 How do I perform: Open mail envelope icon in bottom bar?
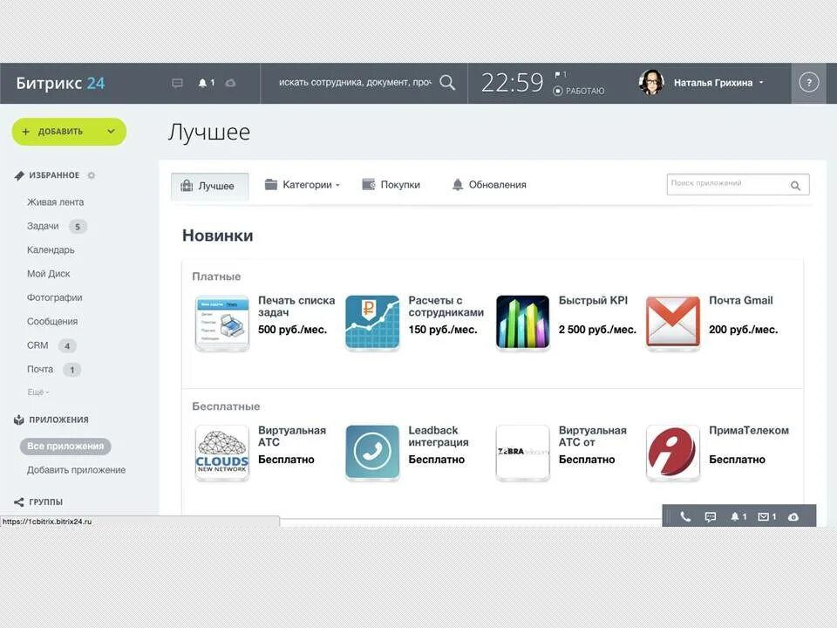(x=764, y=517)
